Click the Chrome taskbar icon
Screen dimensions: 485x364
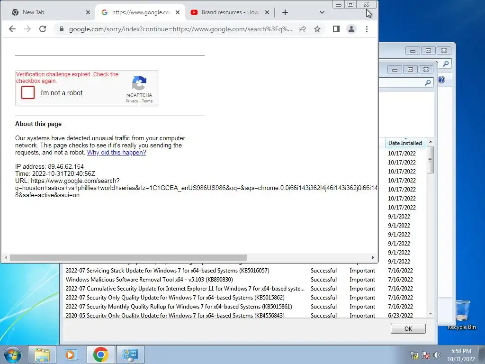pos(100,355)
